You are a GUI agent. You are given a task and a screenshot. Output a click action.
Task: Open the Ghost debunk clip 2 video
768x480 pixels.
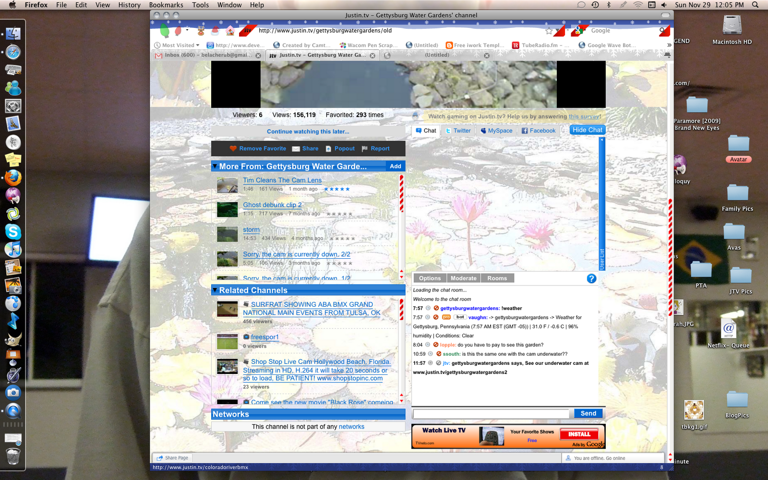pos(272,205)
